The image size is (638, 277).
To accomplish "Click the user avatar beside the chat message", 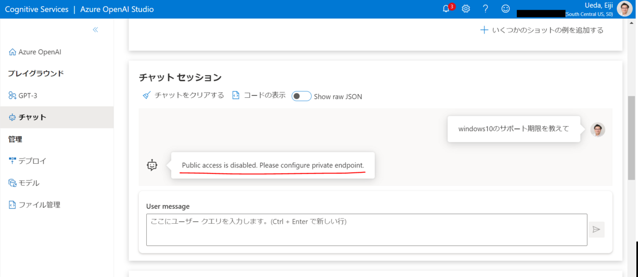I will pos(598,130).
